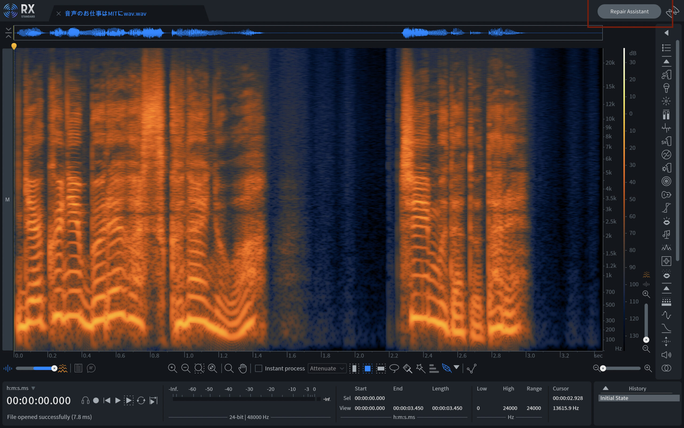The height and width of the screenshot is (428, 684).
Task: Open the De-hum module
Action: point(666,155)
